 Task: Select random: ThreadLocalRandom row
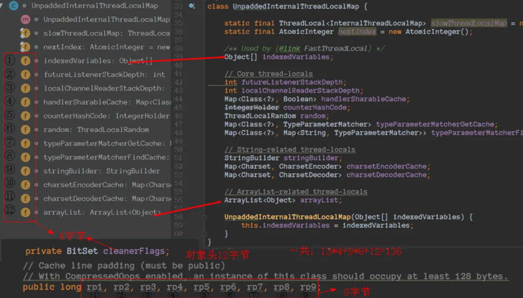pyautogui.click(x=96, y=130)
